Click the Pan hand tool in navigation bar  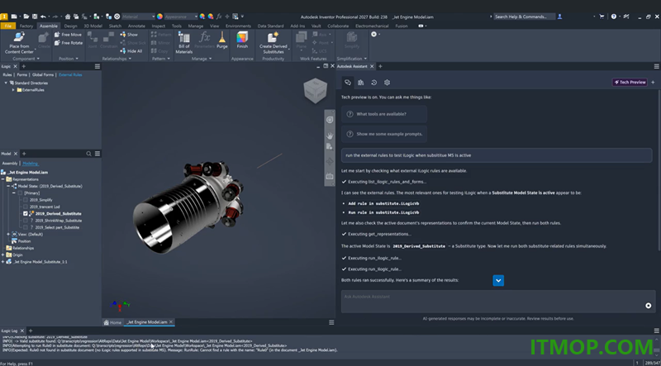pyautogui.click(x=330, y=135)
